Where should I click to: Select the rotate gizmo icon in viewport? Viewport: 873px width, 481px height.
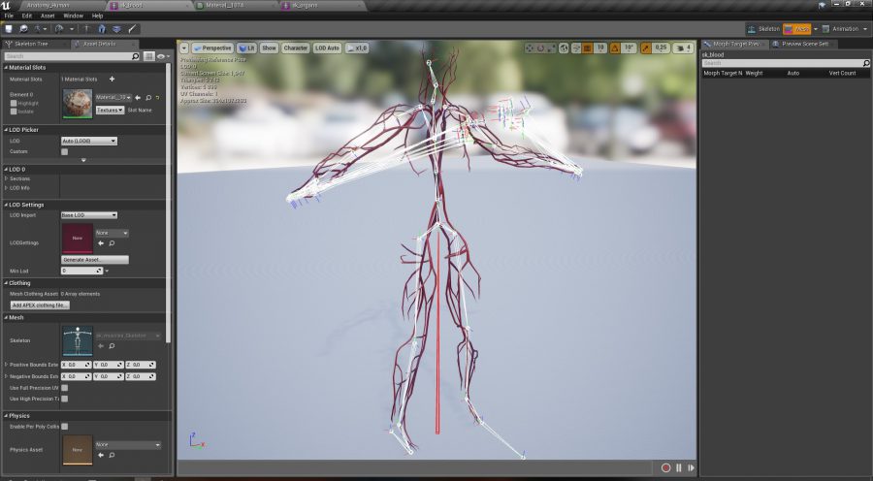tap(540, 48)
